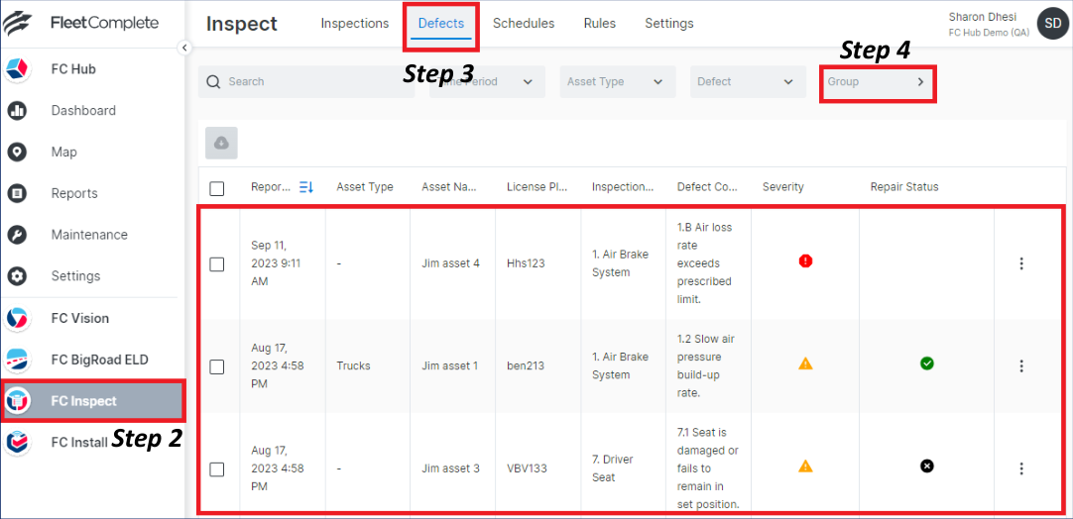Screen dimensions: 1073x519
Task: Toggle the select-all checkbox in table header
Action: point(217,189)
